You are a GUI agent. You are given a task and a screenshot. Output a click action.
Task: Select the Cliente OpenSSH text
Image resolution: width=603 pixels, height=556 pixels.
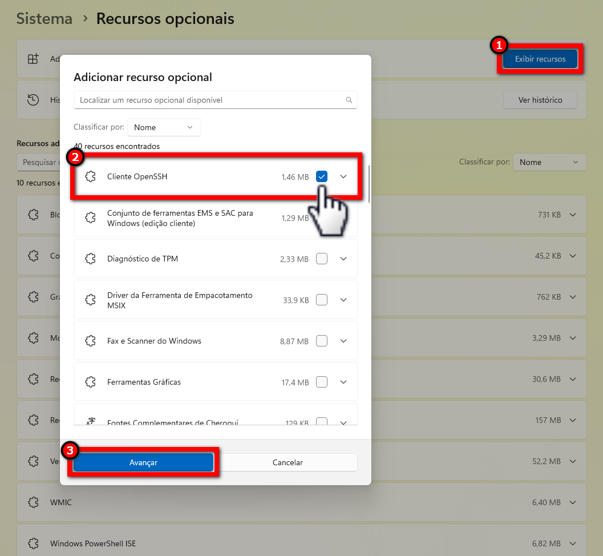[137, 176]
